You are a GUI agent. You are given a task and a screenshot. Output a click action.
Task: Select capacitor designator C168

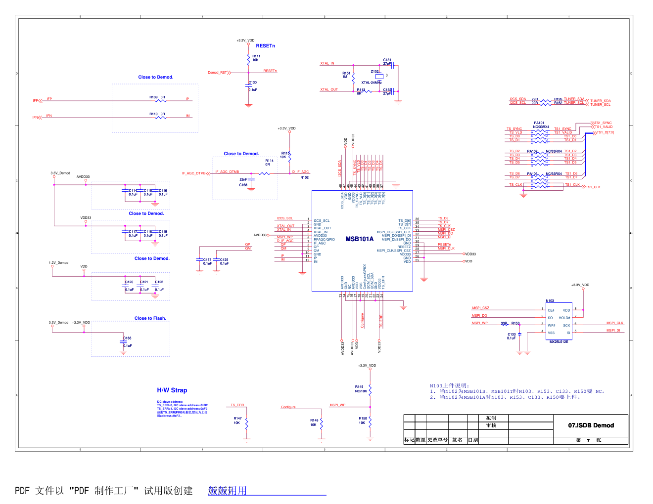pyautogui.click(x=243, y=185)
